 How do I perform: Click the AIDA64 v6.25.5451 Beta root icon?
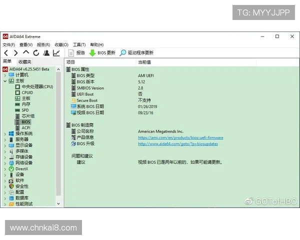(x=5, y=69)
